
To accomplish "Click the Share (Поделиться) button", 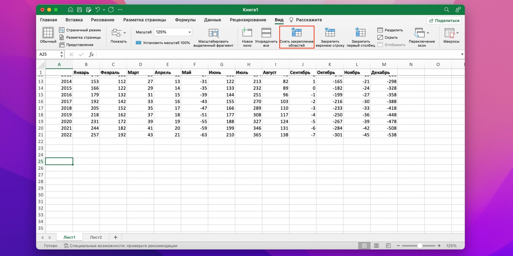I will [444, 20].
